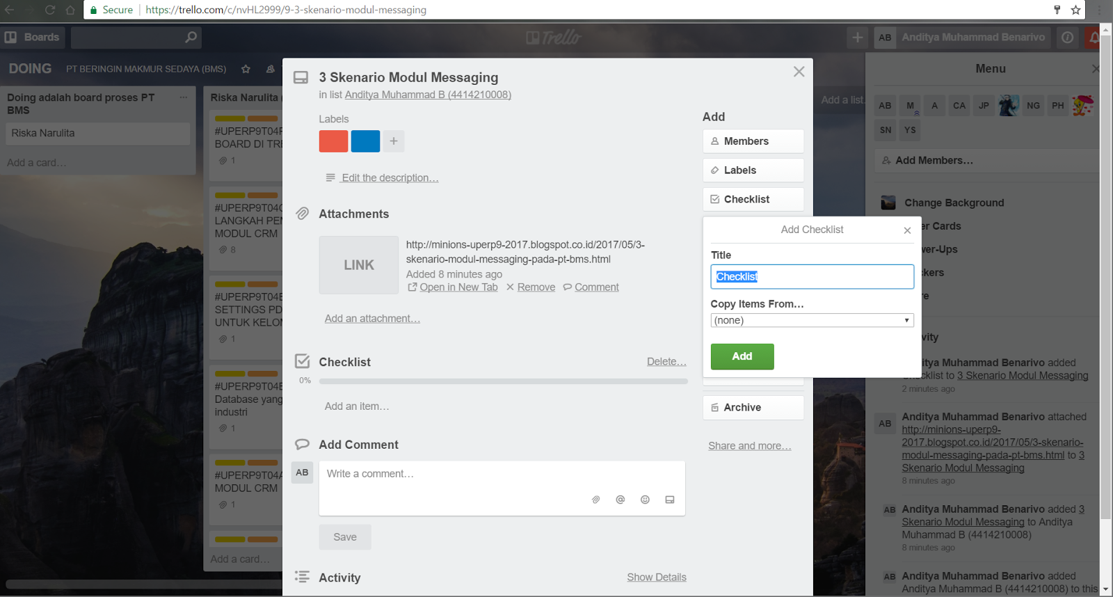Click Add an attachment link
This screenshot has width=1113, height=597.
pos(372,319)
